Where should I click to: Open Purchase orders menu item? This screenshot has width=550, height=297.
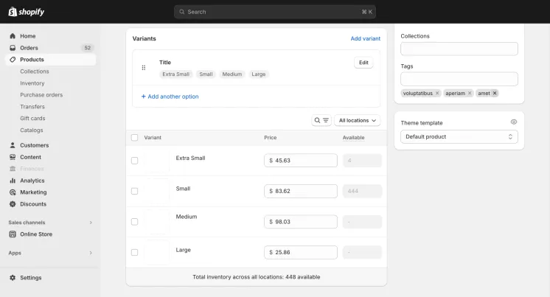[x=41, y=94]
